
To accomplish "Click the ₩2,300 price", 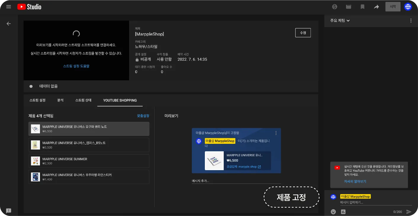I will pyautogui.click(x=47, y=163).
